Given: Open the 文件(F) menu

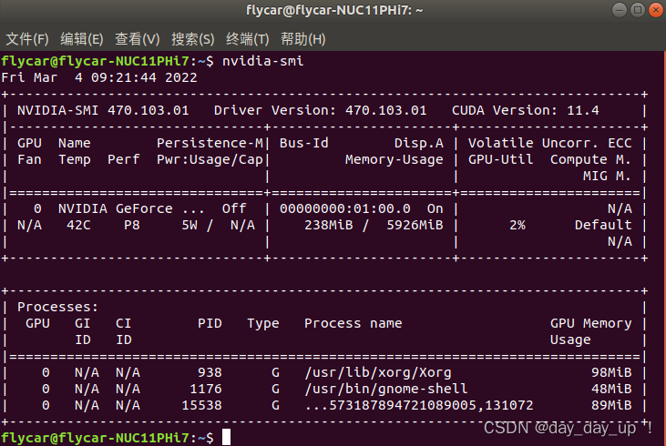Looking at the screenshot, I should (27, 39).
